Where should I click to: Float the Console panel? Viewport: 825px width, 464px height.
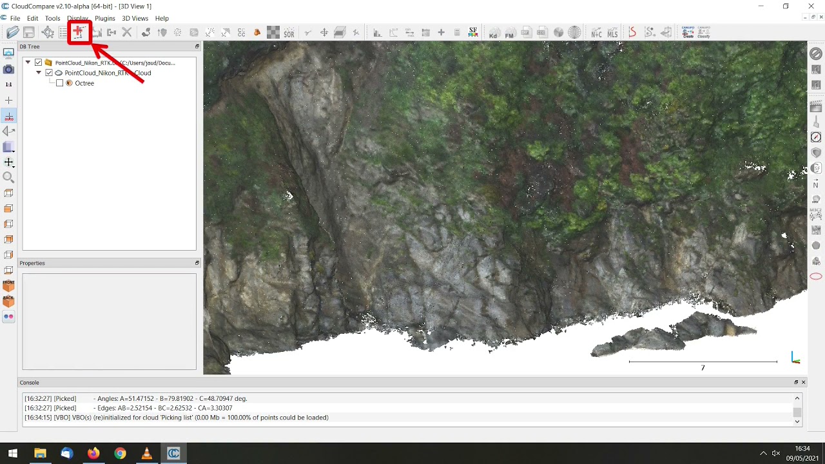(x=796, y=383)
